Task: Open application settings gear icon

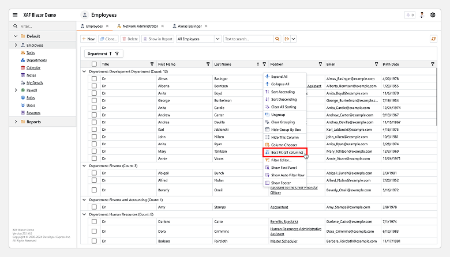Action: 433,14
